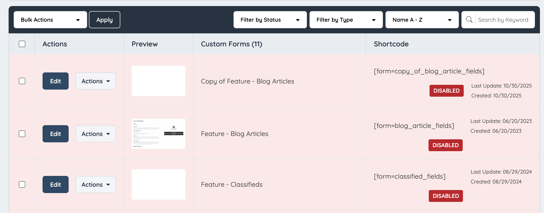Open the Bulk Actions dropdown
Viewport: 544px width, 213px height.
coord(50,20)
